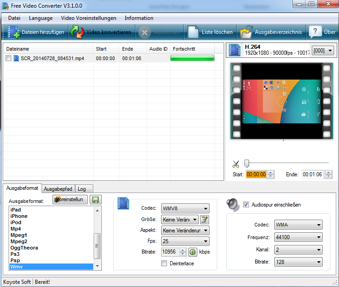The height and width of the screenshot is (287, 339).
Task: Select iPad in format list
Action: 51,210
